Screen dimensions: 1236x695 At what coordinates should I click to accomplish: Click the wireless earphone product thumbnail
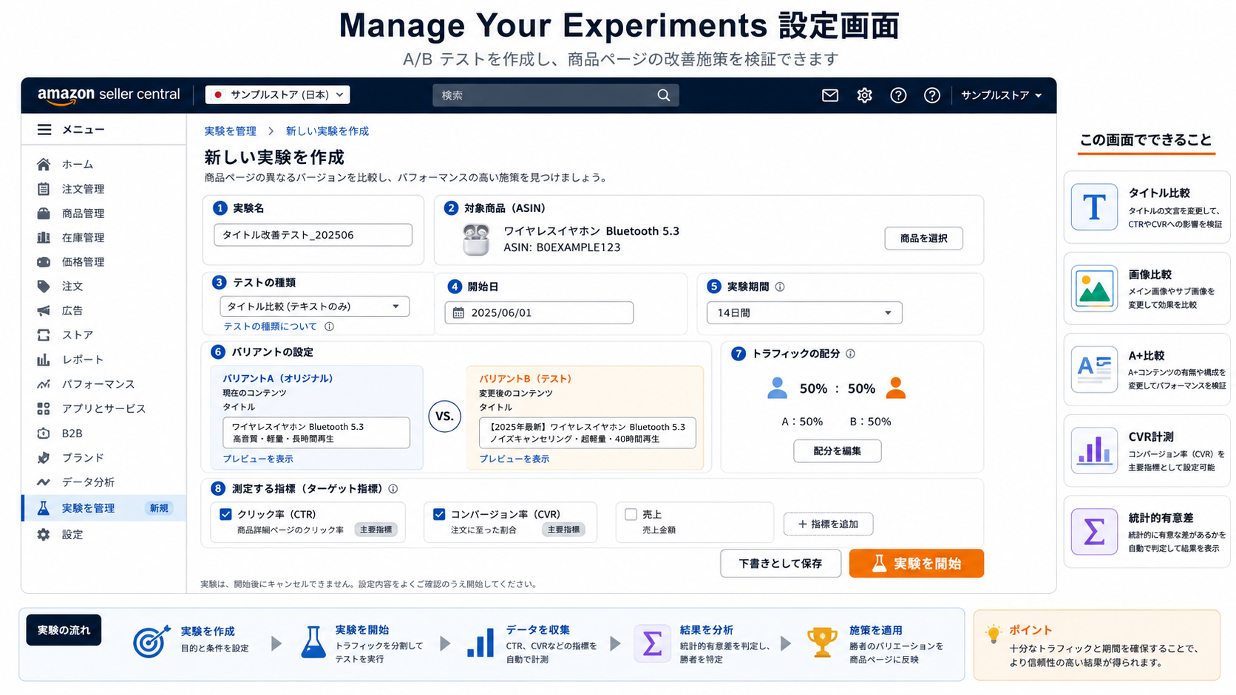pyautogui.click(x=476, y=239)
